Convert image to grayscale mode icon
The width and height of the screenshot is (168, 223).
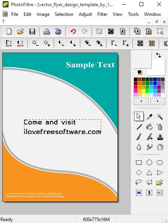point(99,31)
